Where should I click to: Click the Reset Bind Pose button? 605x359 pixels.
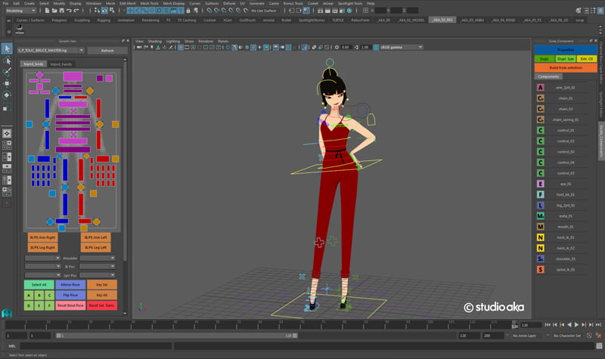pyautogui.click(x=70, y=305)
